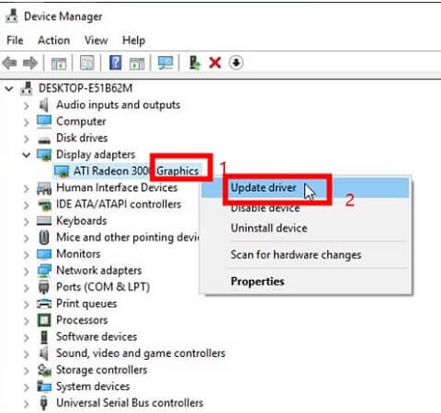Click the Audio inputs and outputs speaker icon
The image size is (441, 413).
click(44, 105)
